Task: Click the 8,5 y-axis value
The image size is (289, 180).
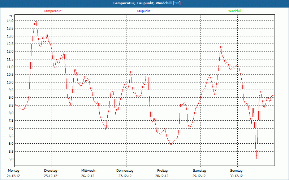Action: tap(11, 105)
